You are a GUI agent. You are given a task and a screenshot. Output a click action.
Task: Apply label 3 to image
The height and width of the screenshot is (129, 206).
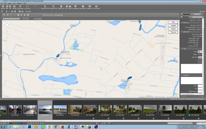(x=14, y=123)
